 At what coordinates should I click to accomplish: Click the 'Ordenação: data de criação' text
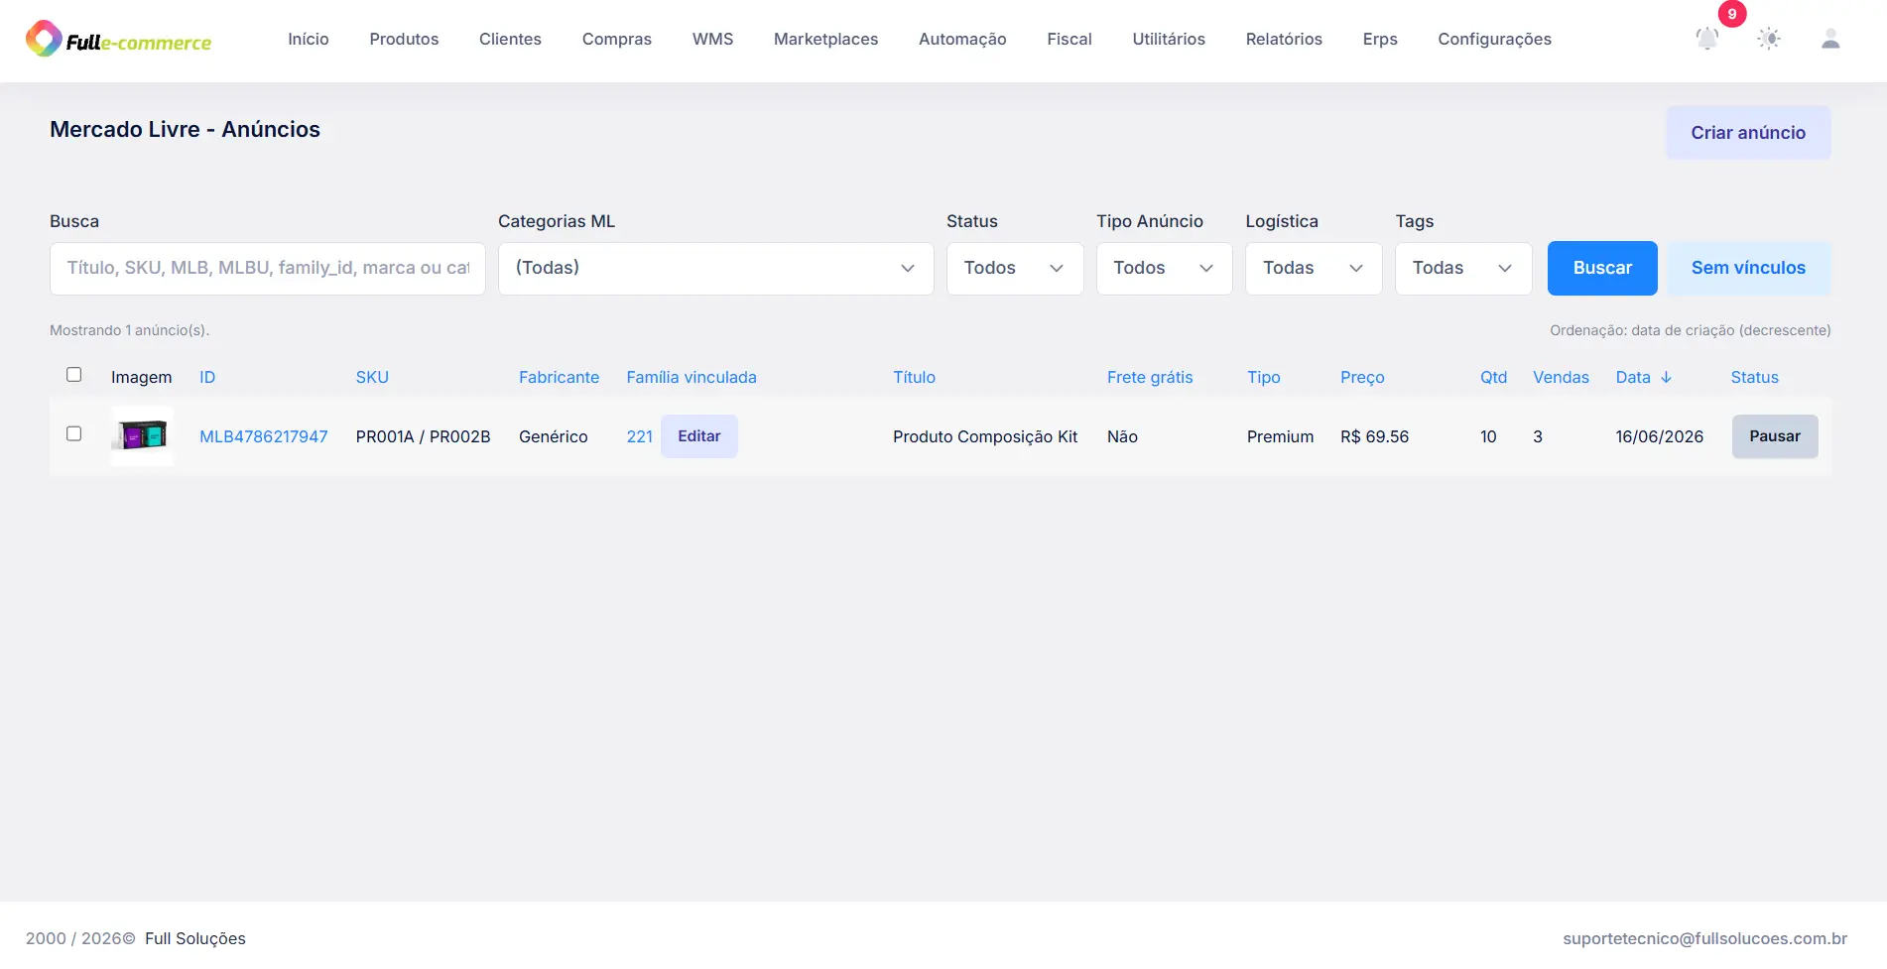[x=1691, y=330]
